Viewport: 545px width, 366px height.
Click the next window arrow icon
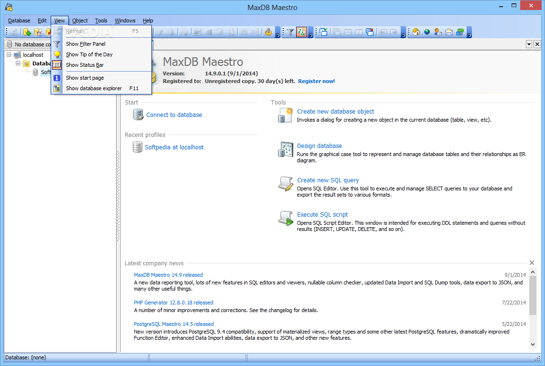point(394,32)
